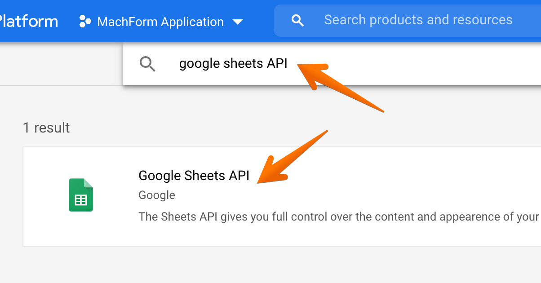Expand the project selector dropdown arrow
The image size is (541, 283).
click(x=238, y=22)
